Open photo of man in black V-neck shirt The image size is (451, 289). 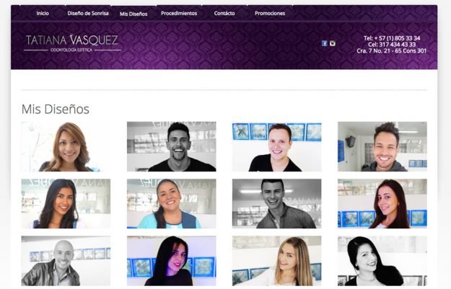[x=276, y=146]
